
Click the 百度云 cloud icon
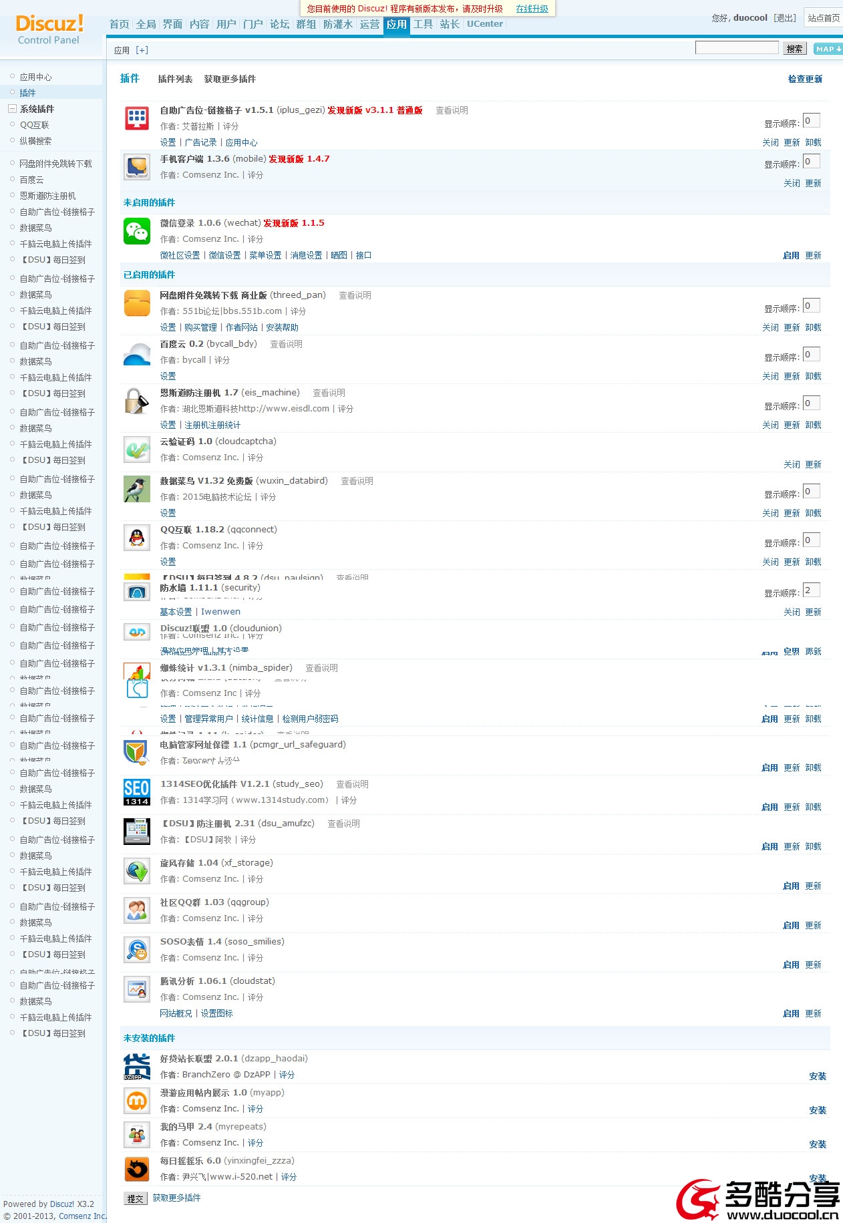click(x=137, y=353)
